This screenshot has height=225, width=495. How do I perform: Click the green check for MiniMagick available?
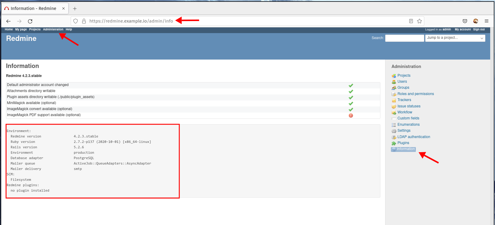click(x=351, y=103)
